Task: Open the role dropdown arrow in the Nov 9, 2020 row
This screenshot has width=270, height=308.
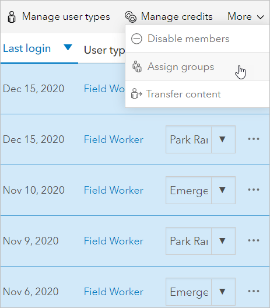Action: coord(223,241)
